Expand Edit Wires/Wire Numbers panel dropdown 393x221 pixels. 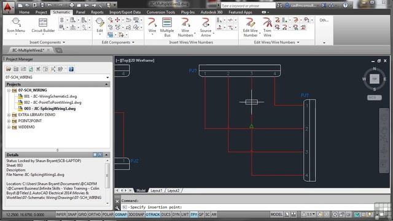[298, 42]
